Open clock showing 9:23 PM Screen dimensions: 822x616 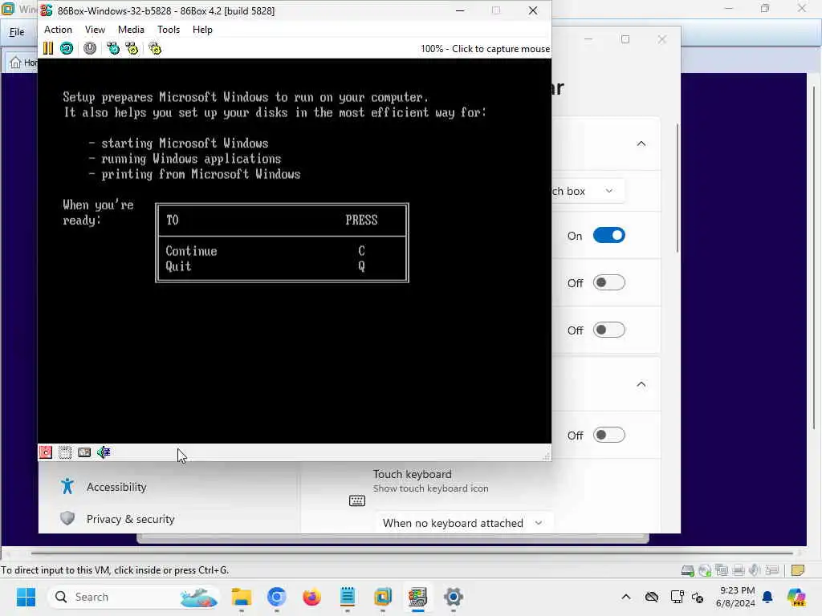pyautogui.click(x=737, y=597)
